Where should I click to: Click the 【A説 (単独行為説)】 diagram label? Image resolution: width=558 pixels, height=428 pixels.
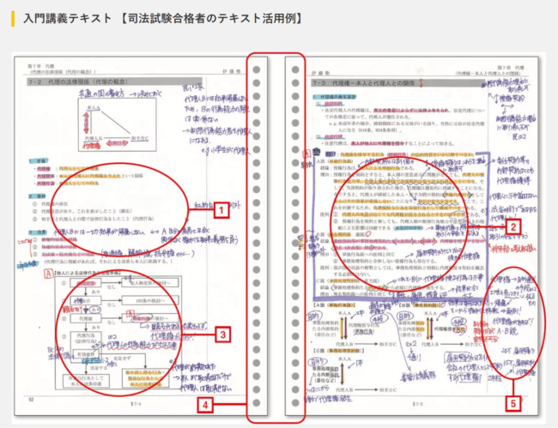coord(333,305)
